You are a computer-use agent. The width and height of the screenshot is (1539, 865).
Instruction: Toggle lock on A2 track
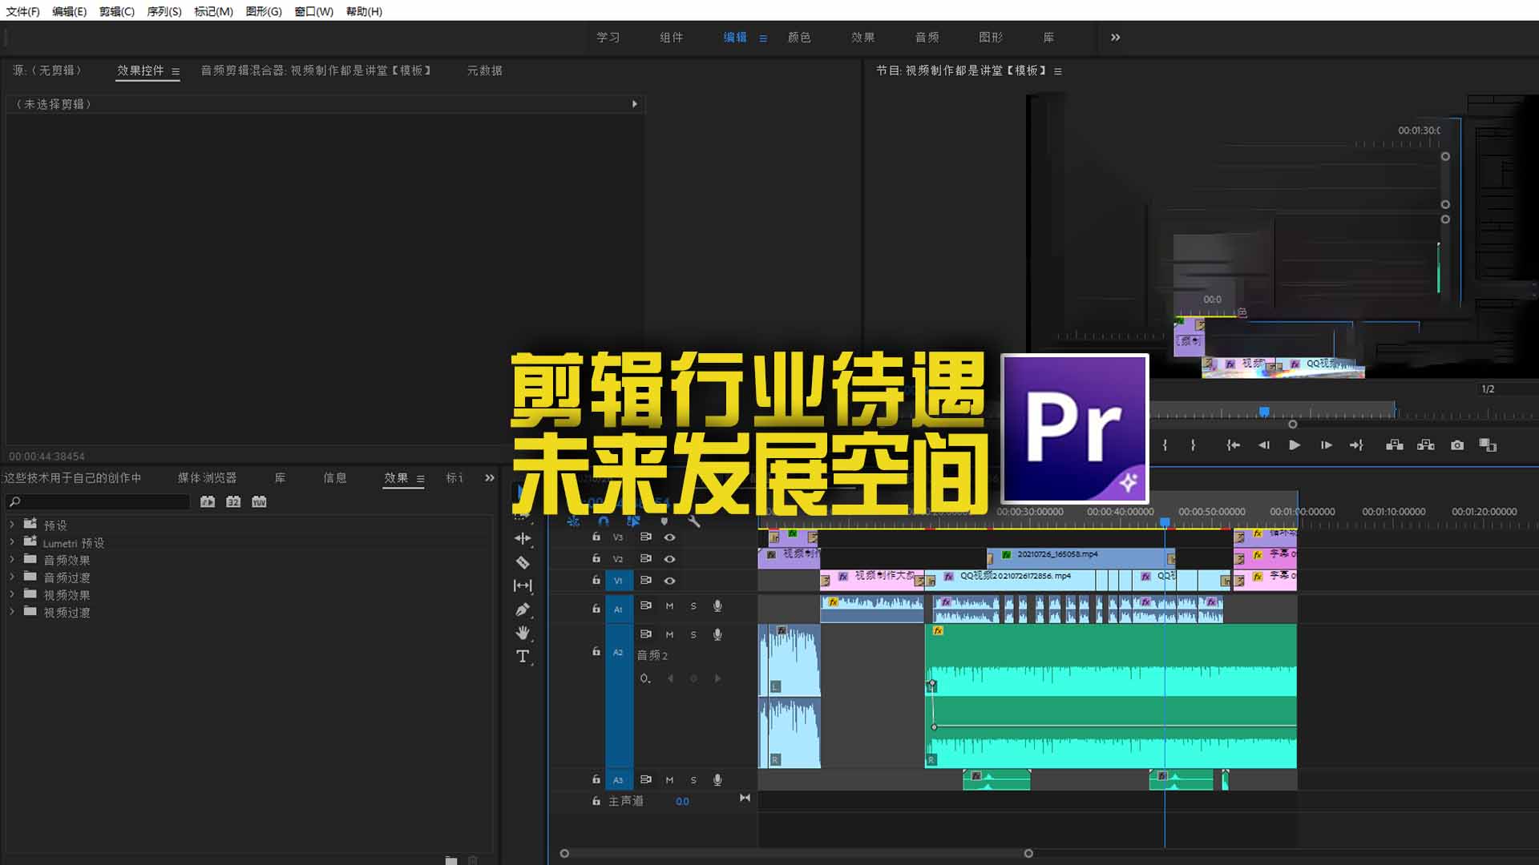tap(596, 651)
